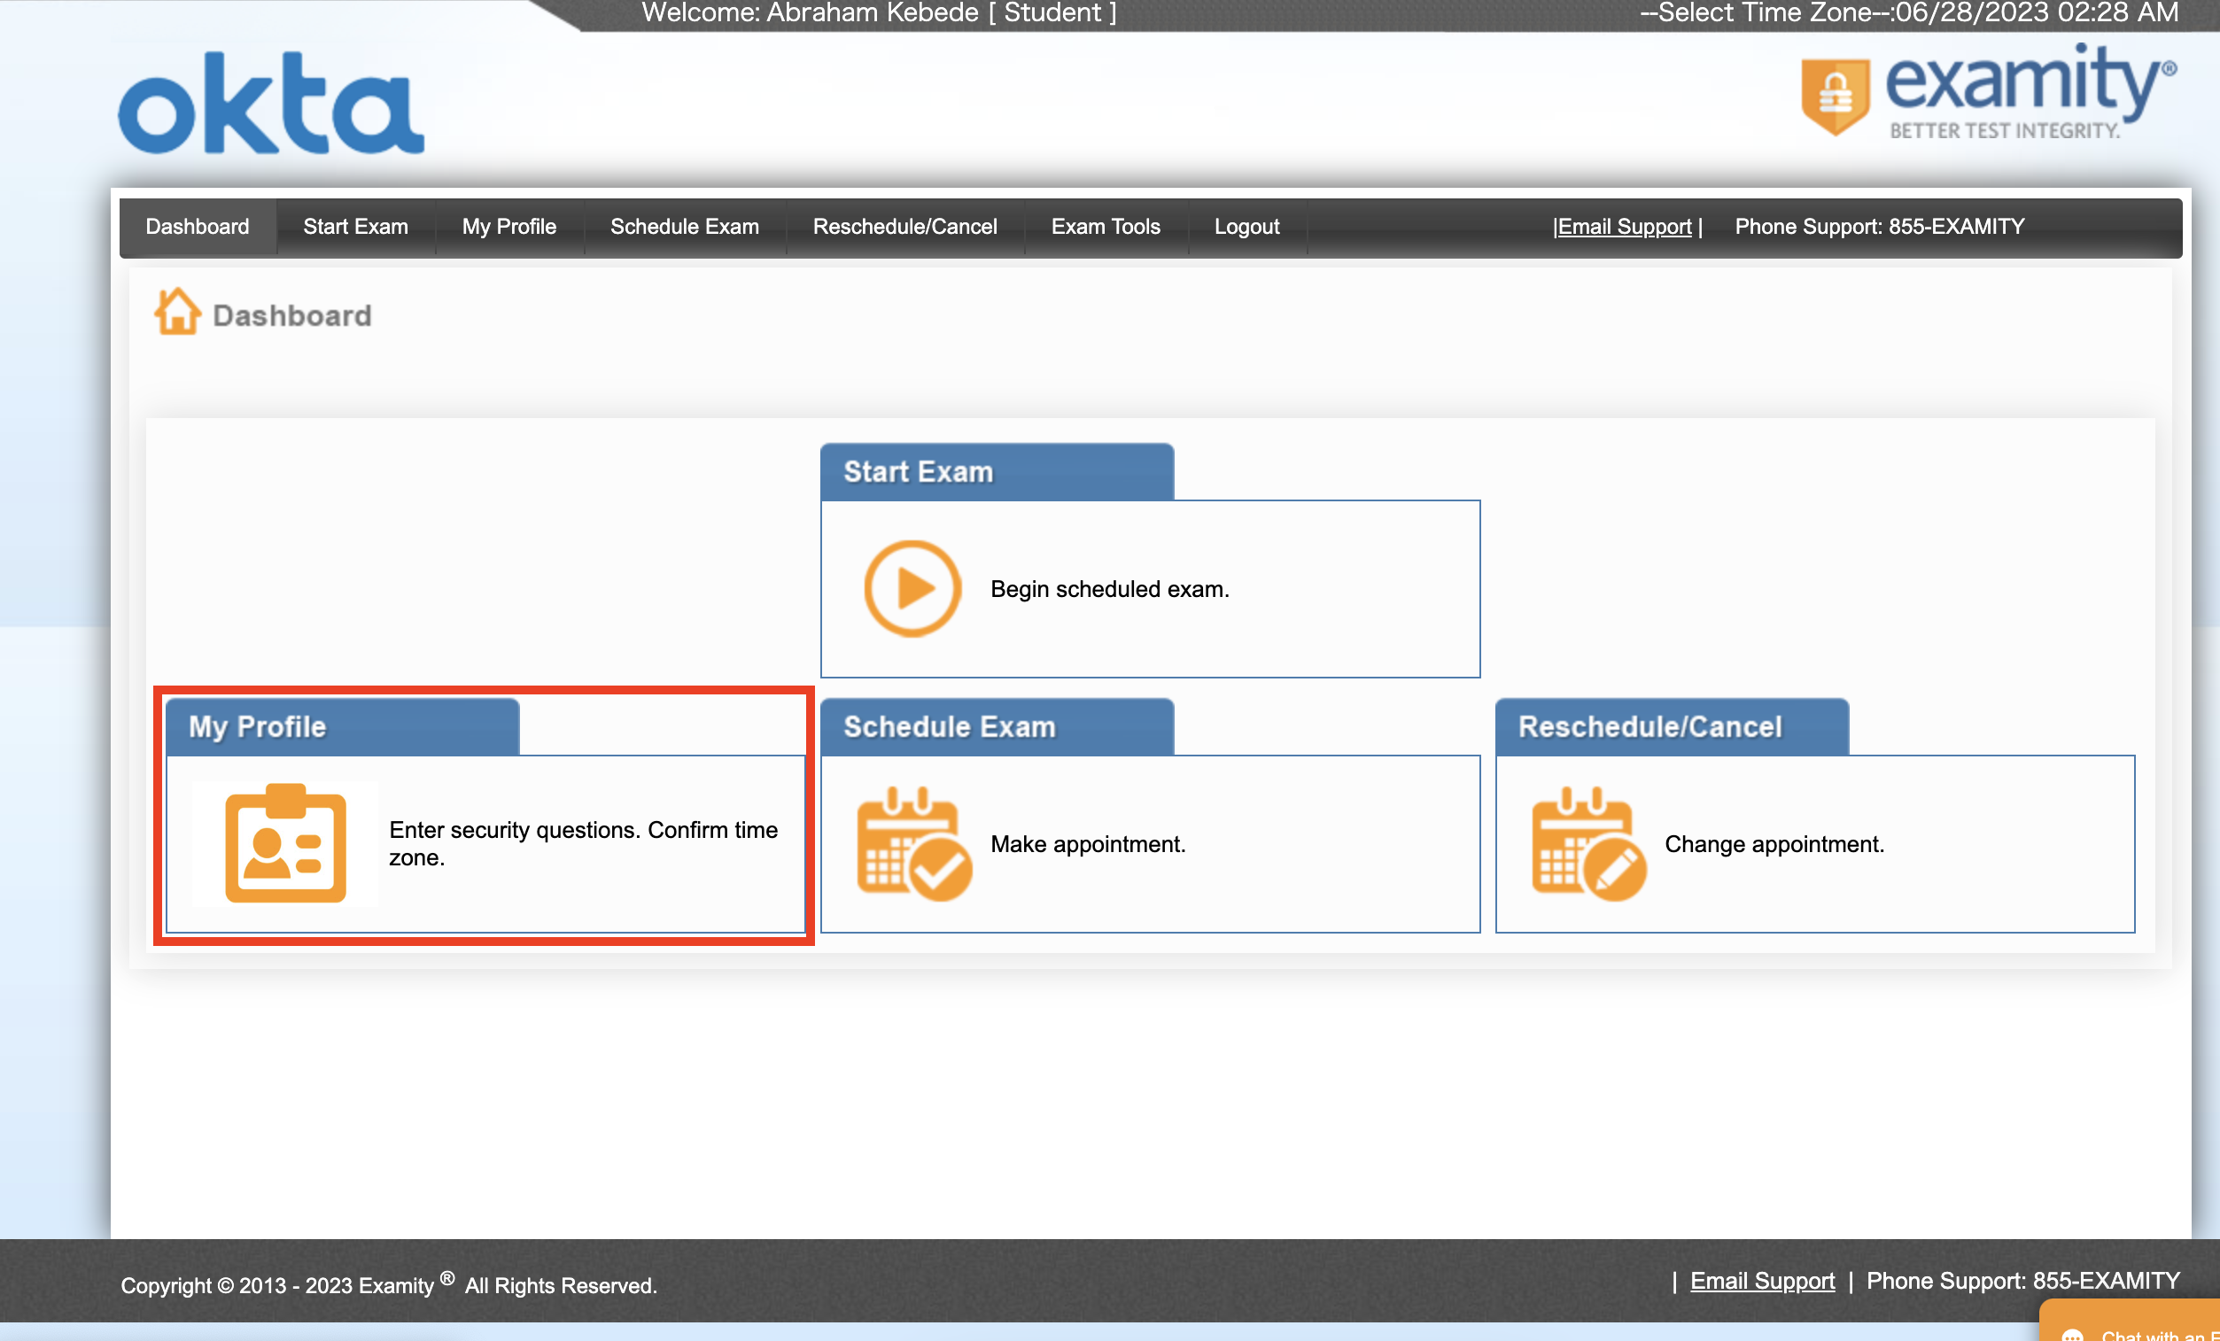Viewport: 2220px width, 1341px height.
Task: Choose Reschedule/Cancel in the top menu
Action: (x=904, y=227)
